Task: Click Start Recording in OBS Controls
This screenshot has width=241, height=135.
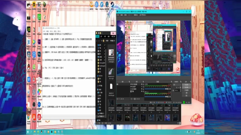Action: (x=186, y=87)
